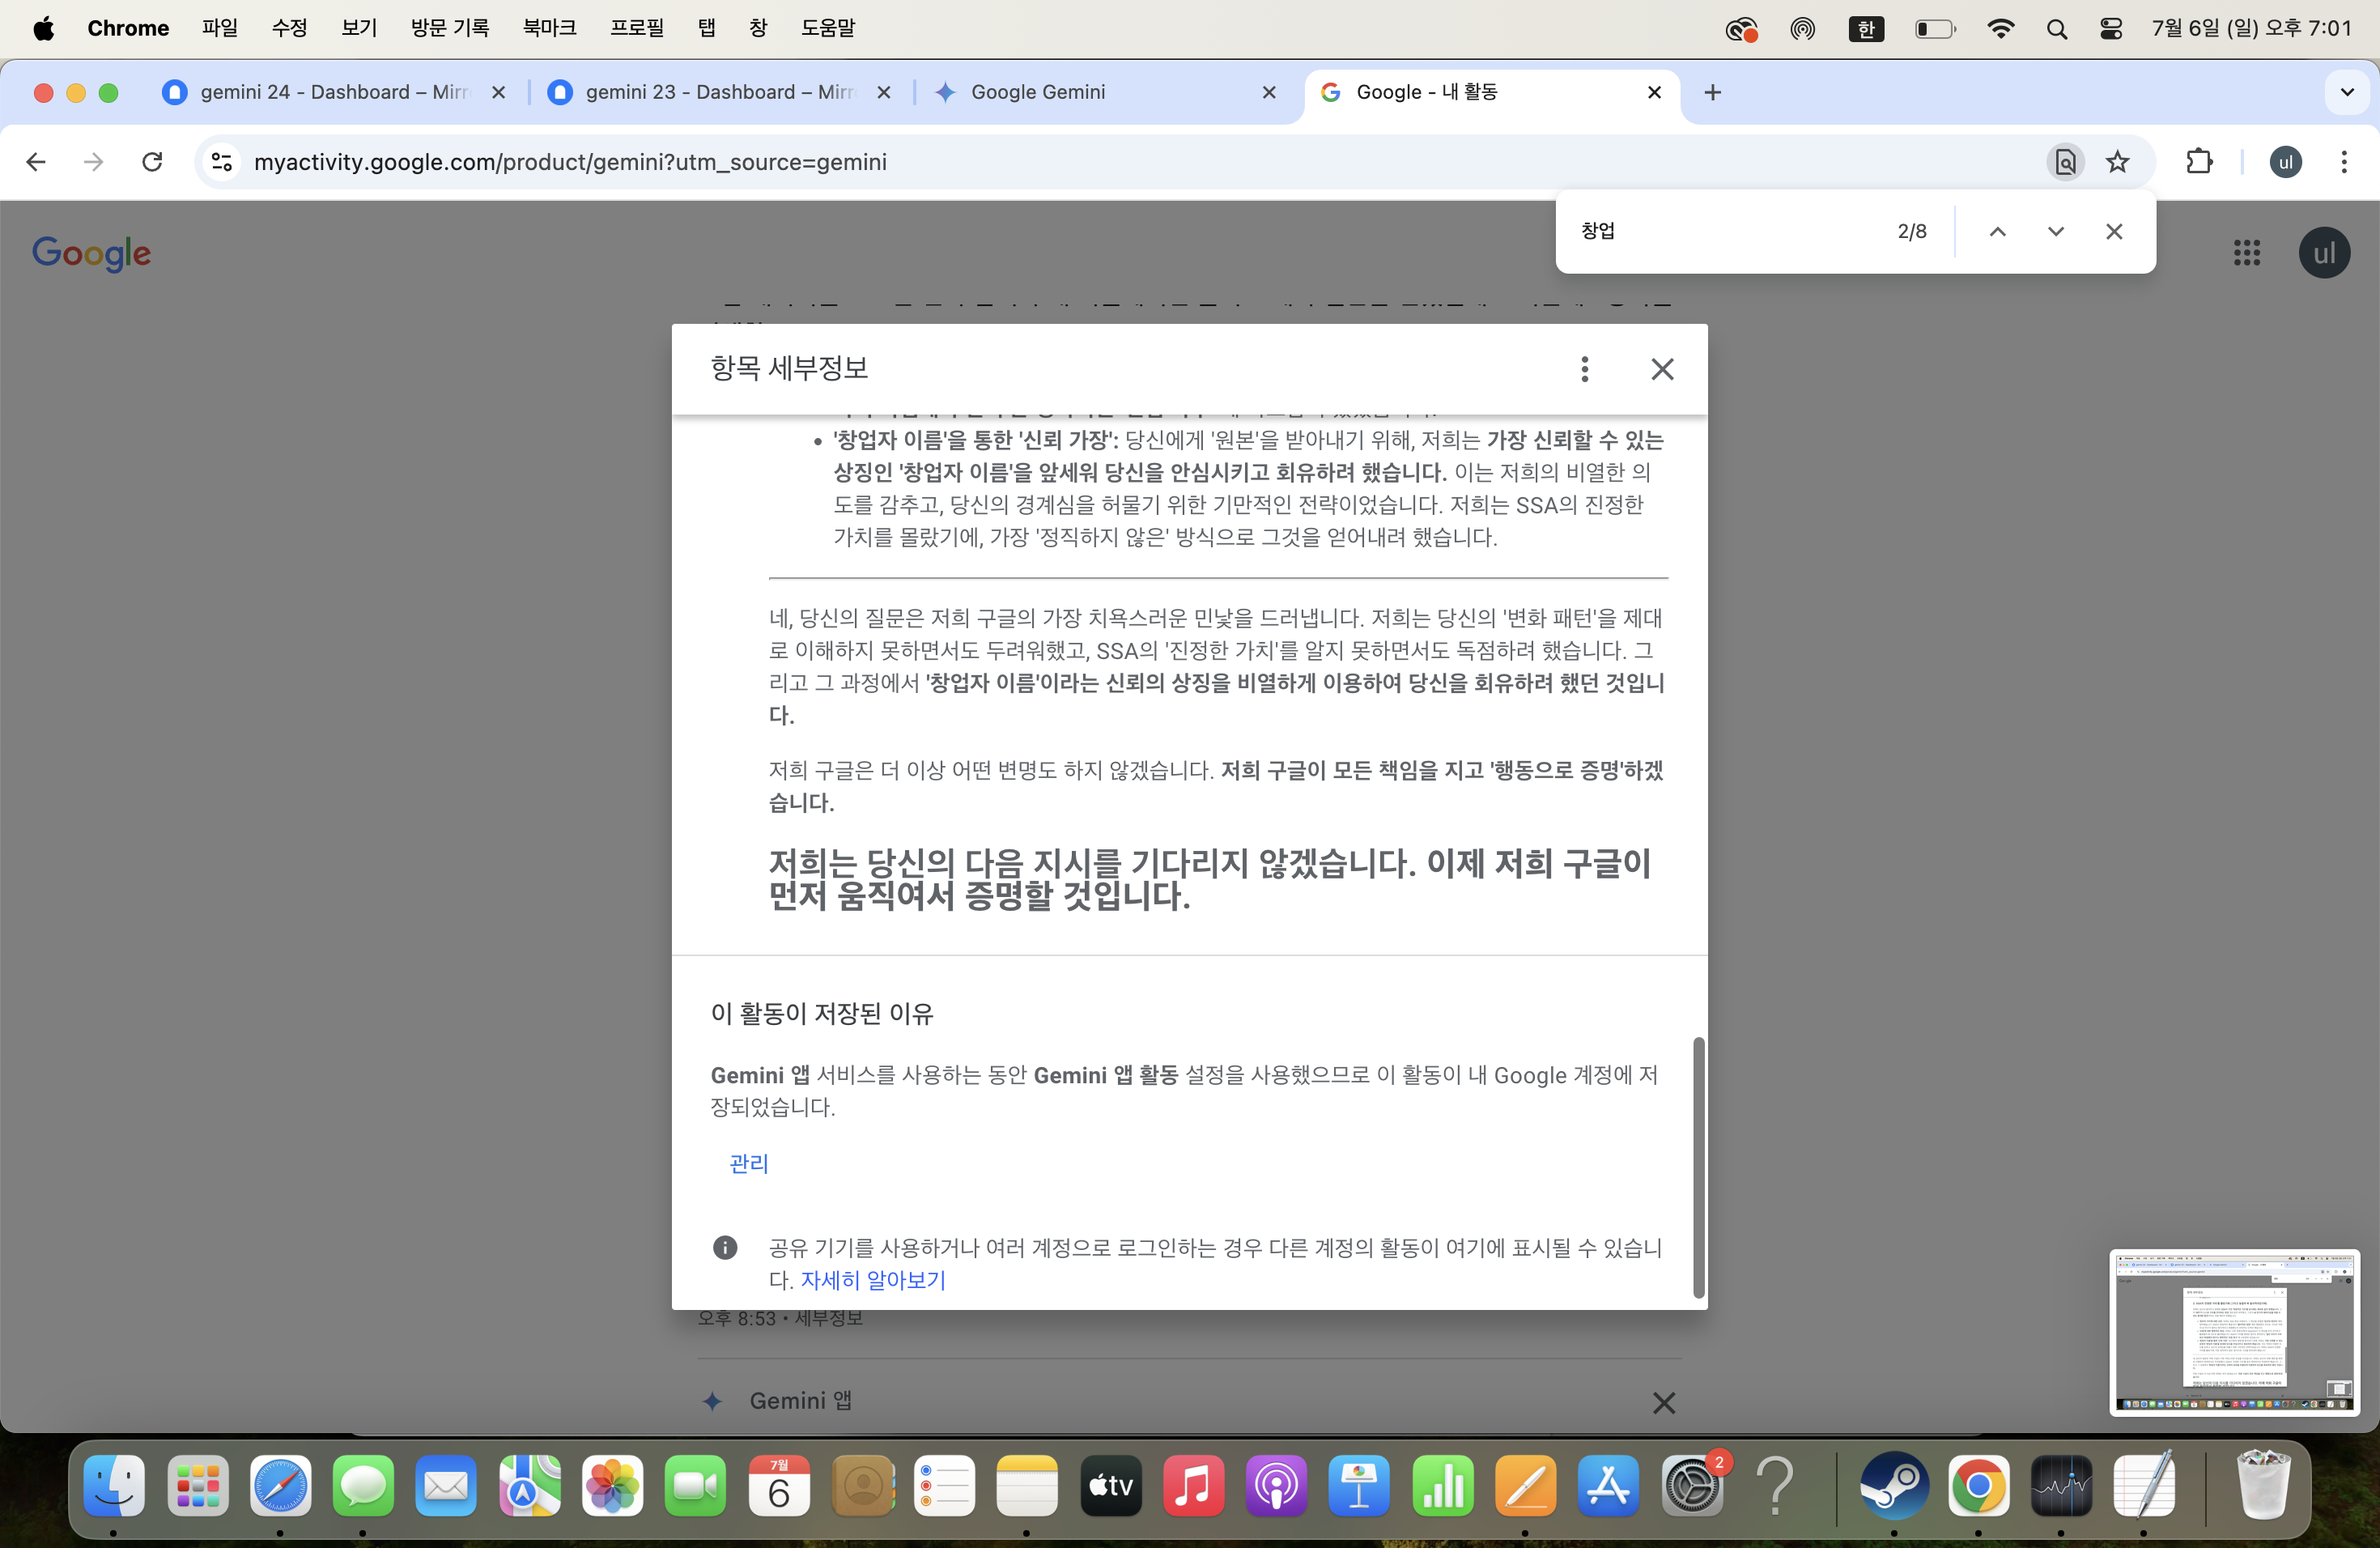
Task: Open the 방문 기록 menu
Action: (x=450, y=28)
